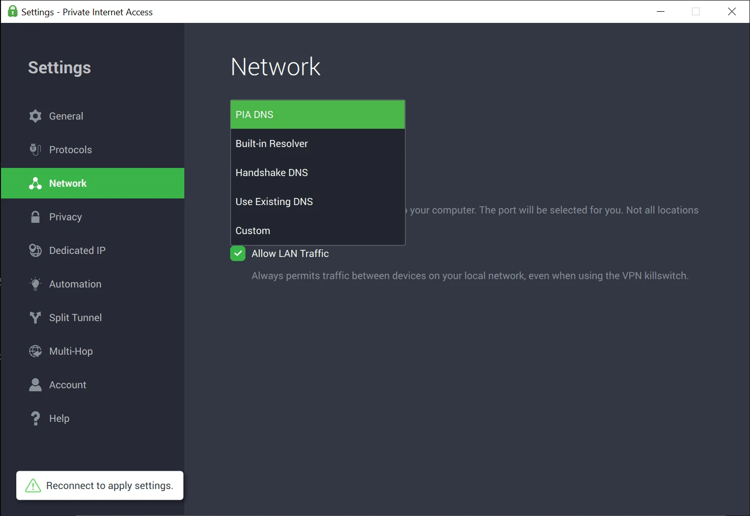Click the Split Tunnel fork icon
The width and height of the screenshot is (750, 516).
tap(35, 318)
